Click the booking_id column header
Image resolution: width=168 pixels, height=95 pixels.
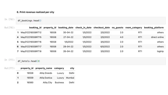[x=35, y=28]
